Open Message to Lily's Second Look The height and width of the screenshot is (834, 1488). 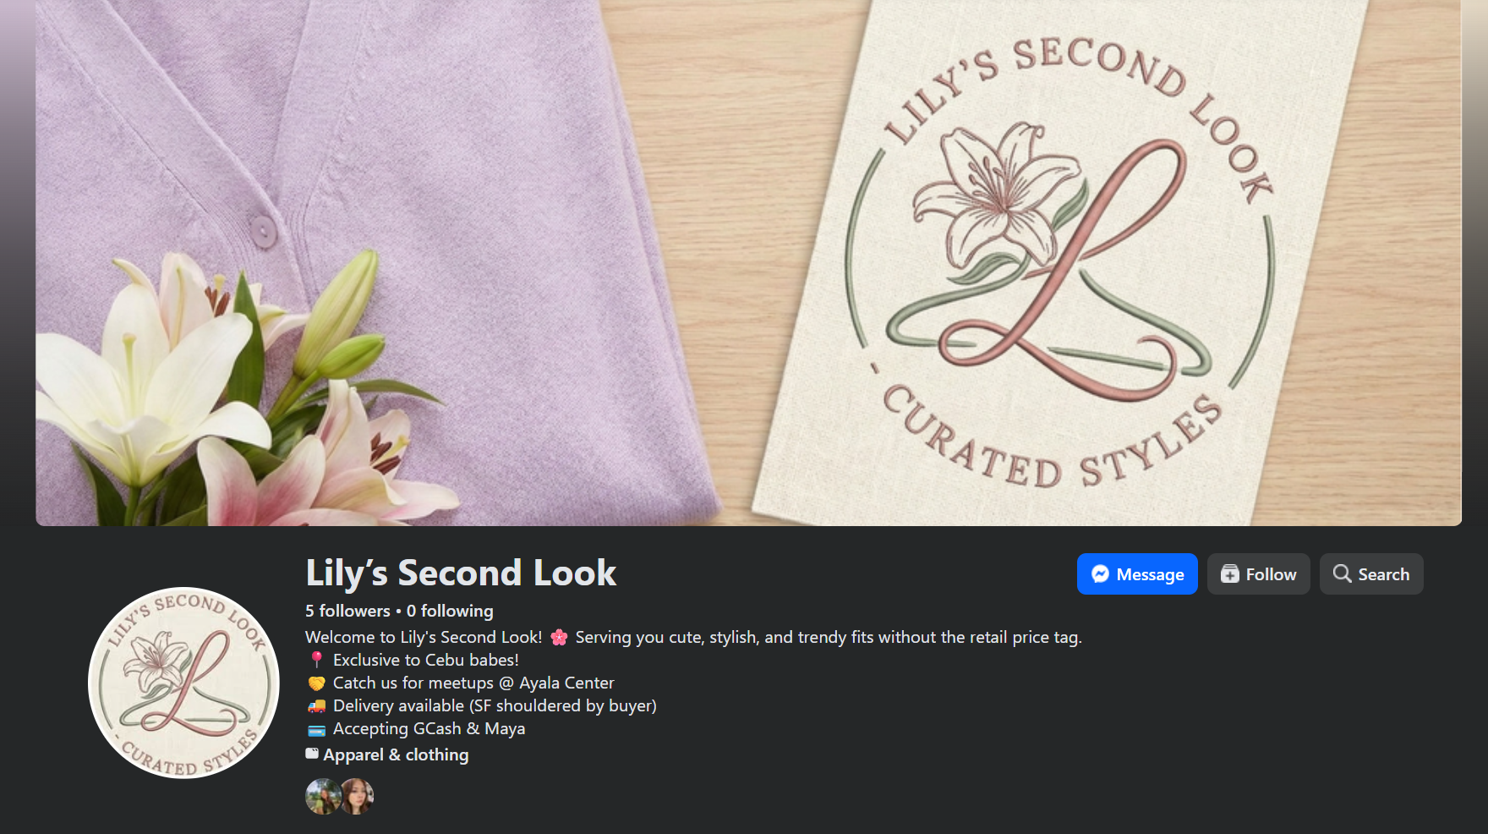(1137, 574)
